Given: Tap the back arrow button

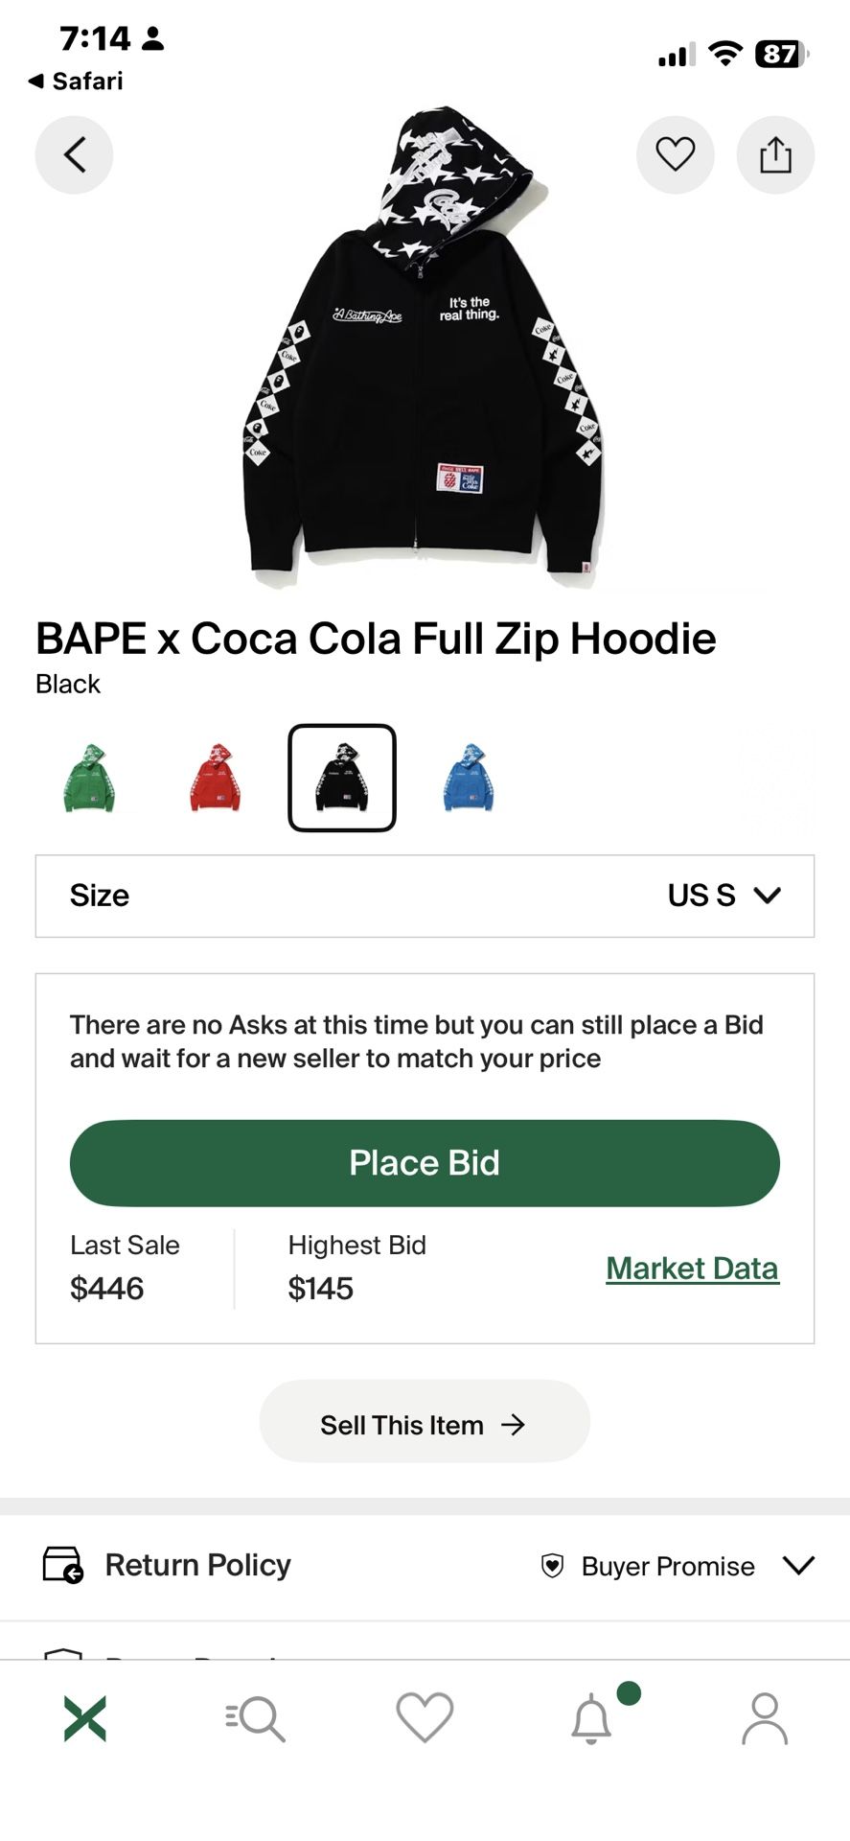Looking at the screenshot, I should [74, 154].
